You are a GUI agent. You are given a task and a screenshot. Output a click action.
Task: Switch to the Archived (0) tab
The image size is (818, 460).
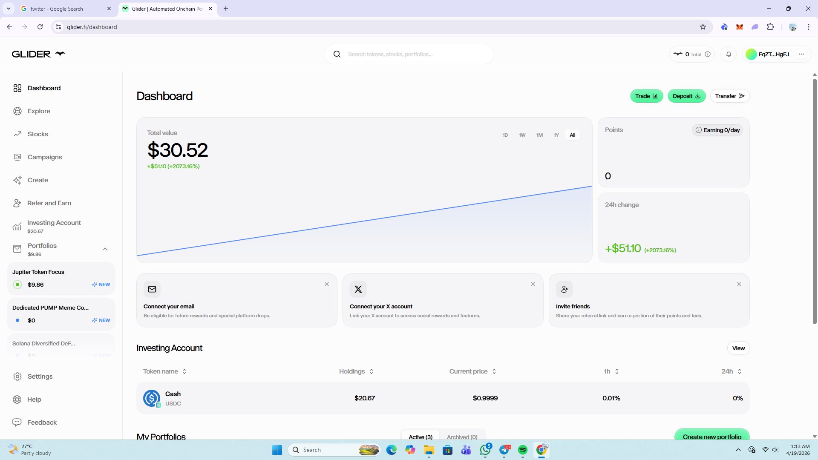point(462,437)
